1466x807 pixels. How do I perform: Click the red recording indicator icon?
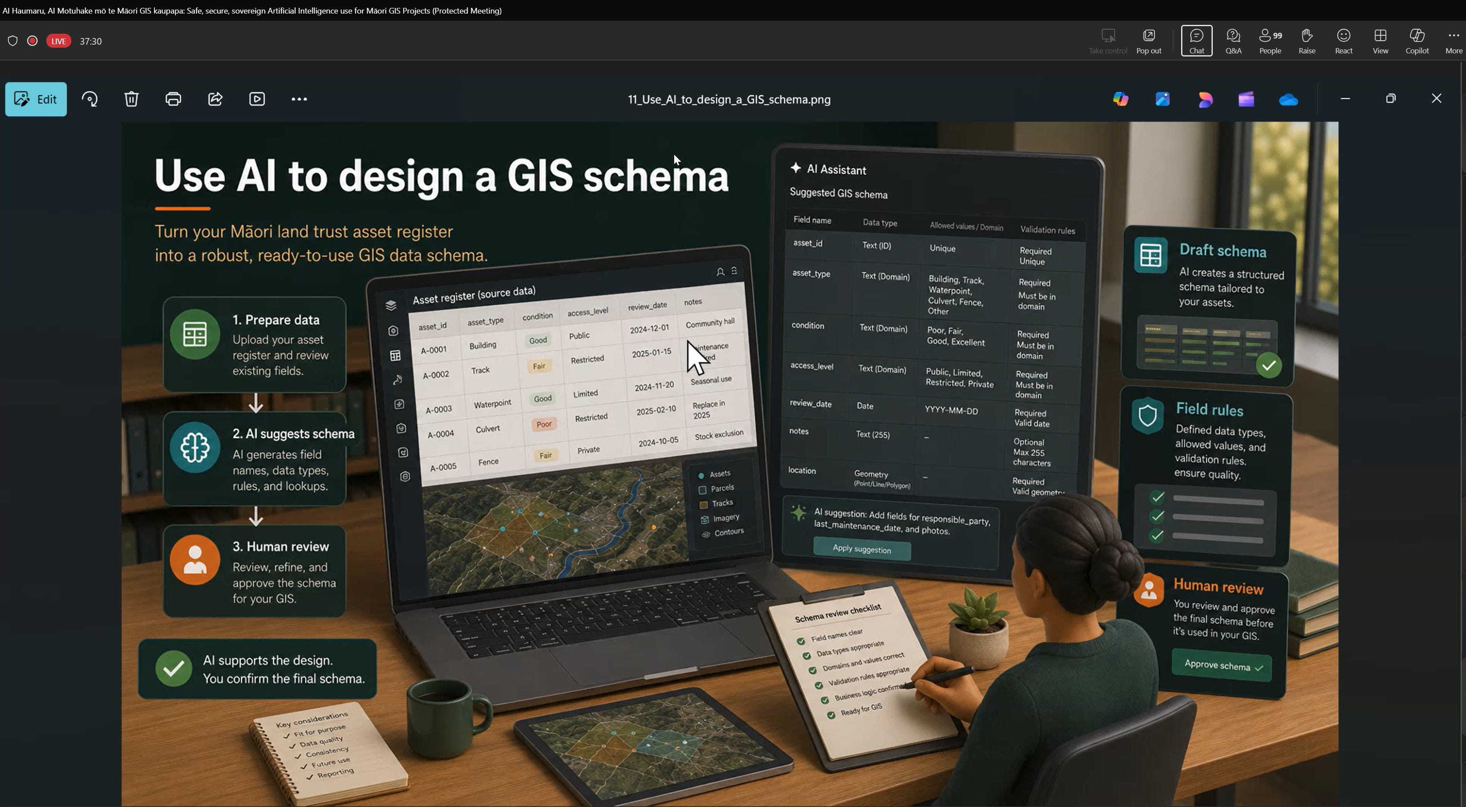tap(32, 41)
